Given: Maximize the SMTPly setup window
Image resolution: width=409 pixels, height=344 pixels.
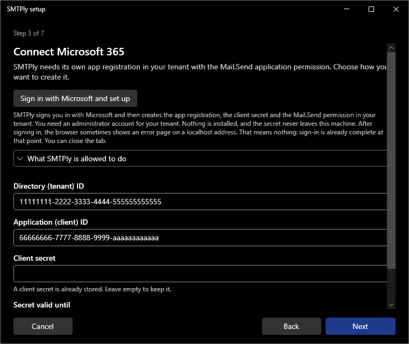Looking at the screenshot, I should [x=371, y=9].
